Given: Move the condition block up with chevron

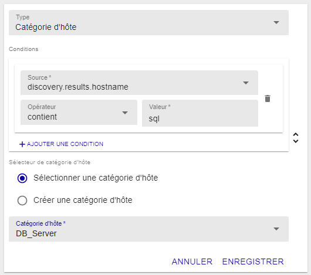Looking at the screenshot, I should click(296, 134).
